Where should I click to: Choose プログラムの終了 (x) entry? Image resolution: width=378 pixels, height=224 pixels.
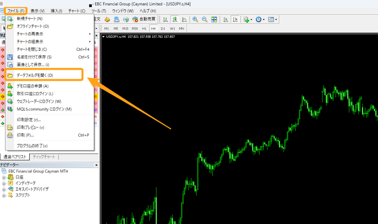point(49,145)
